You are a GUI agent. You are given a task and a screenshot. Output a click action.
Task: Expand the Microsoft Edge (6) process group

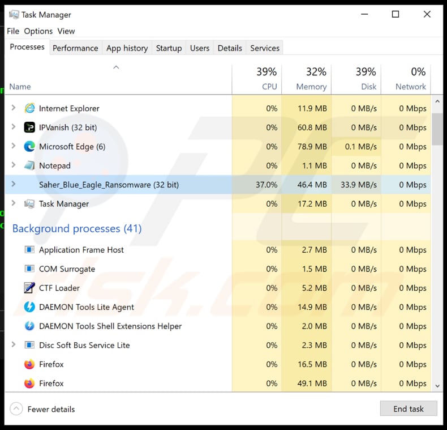[x=13, y=146]
